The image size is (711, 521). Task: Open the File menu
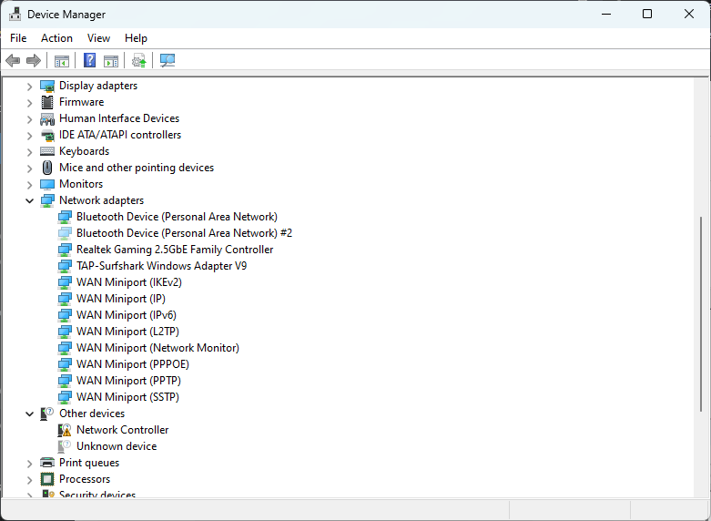click(x=18, y=38)
